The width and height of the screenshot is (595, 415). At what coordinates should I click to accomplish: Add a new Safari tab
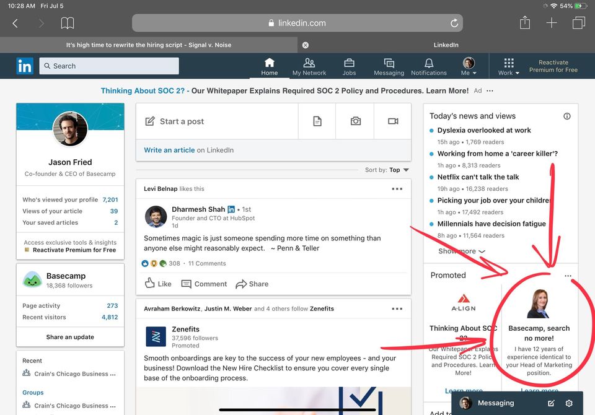[552, 23]
